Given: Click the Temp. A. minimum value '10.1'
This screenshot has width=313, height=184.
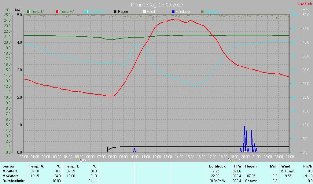Looking at the screenshot, I should (57, 171).
